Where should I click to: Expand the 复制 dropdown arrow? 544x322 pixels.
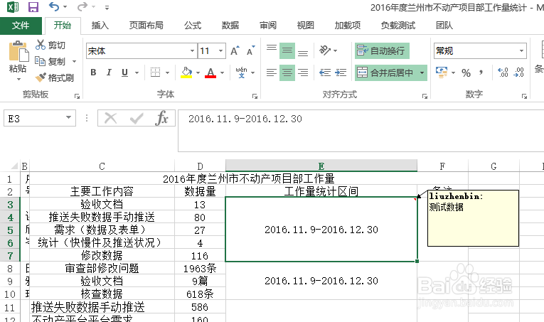coord(74,62)
